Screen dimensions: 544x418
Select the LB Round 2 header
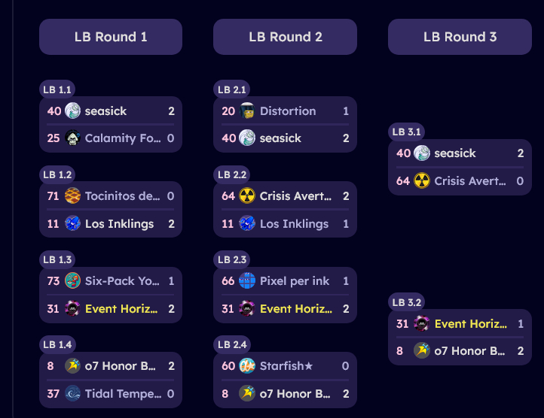tap(285, 37)
